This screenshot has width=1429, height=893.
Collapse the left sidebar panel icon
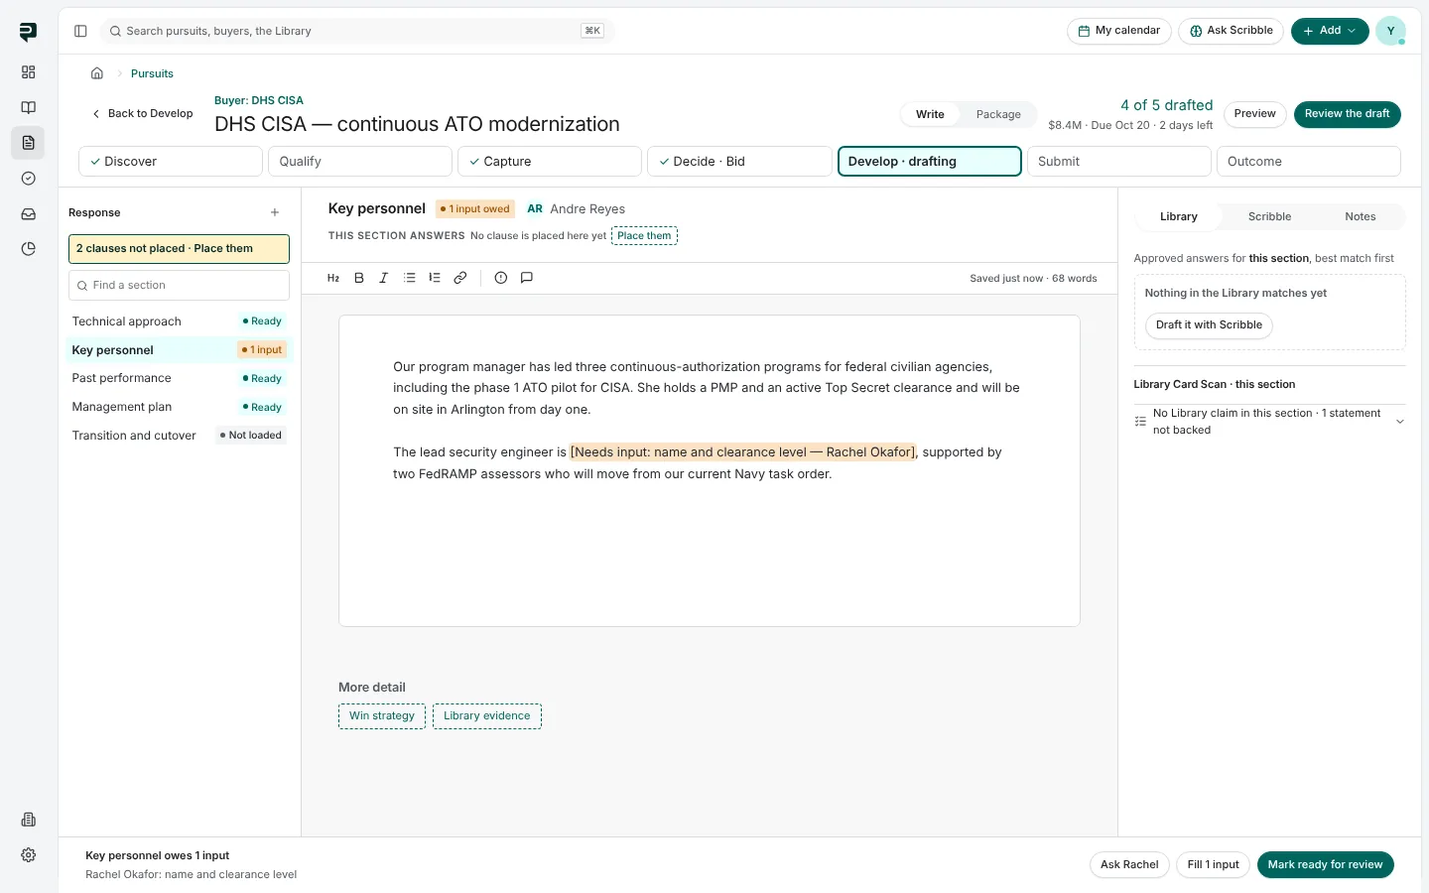80,31
